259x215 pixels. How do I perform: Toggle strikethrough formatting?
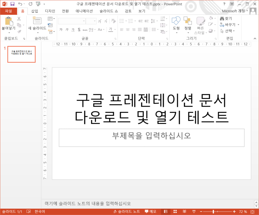click(85, 30)
